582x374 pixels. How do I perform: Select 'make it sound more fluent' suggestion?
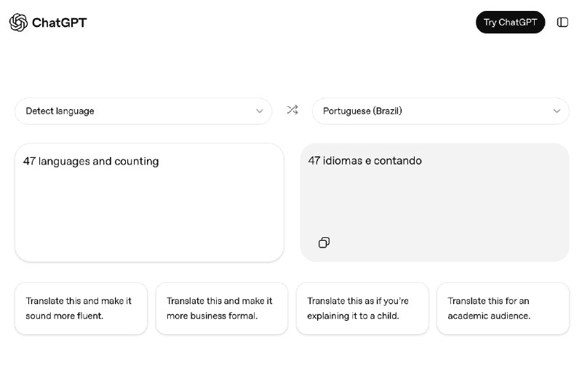(x=81, y=309)
